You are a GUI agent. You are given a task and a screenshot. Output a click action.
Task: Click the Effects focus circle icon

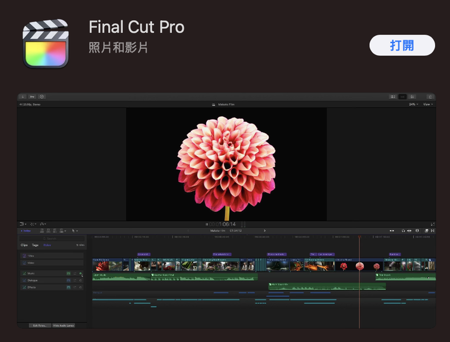click(x=81, y=287)
